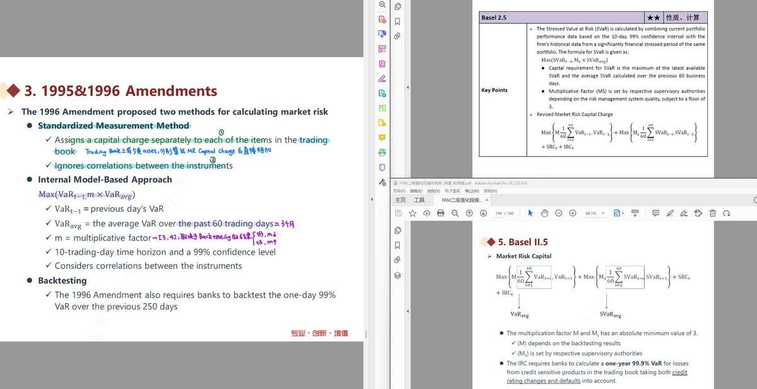Zoom out with the minus button

click(x=558, y=213)
